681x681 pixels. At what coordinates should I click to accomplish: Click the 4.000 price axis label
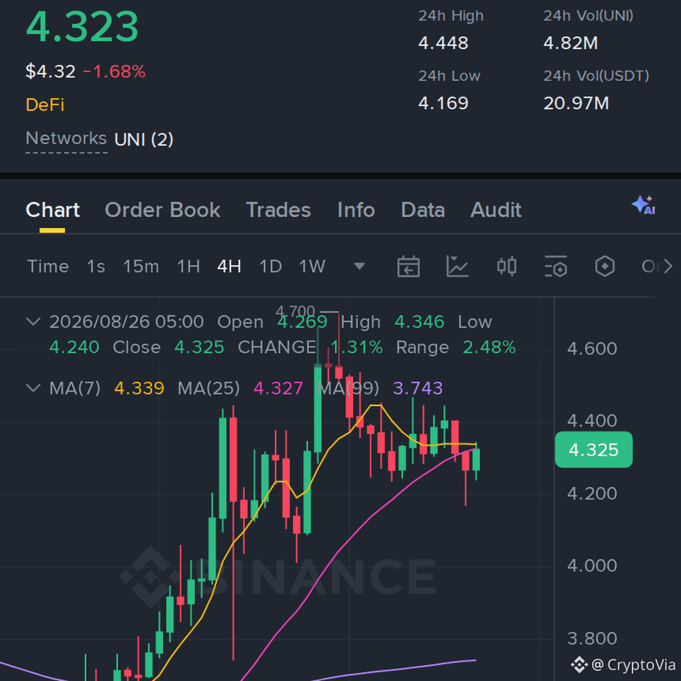pos(592,566)
